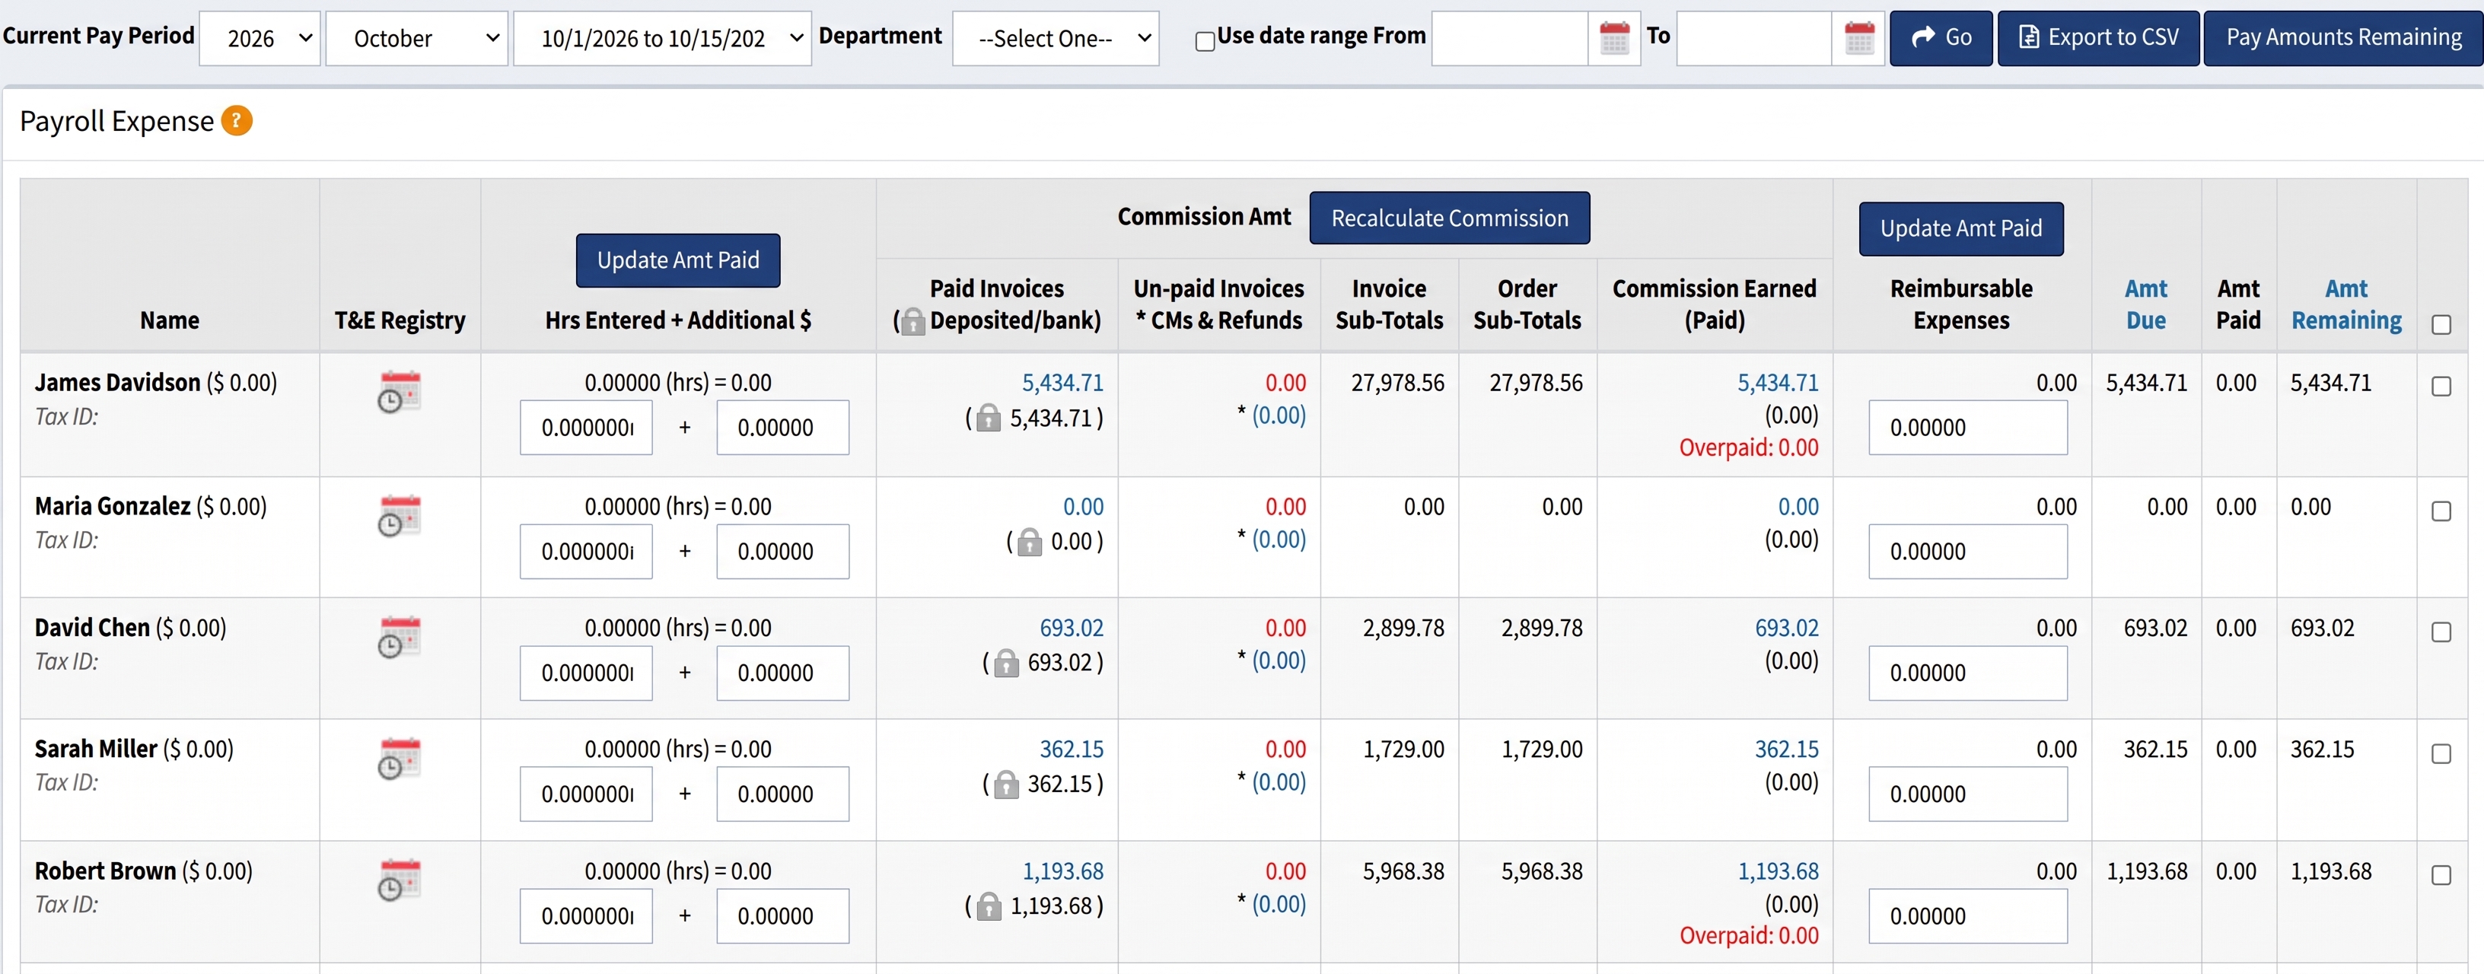The image size is (2484, 974).
Task: Click Recalculate Commission button
Action: [1449, 218]
